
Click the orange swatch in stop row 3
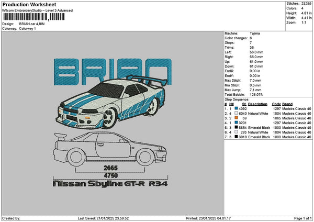237,118
